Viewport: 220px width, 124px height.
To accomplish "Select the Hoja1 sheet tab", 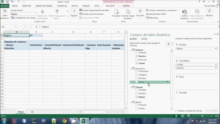I will click(21, 112).
